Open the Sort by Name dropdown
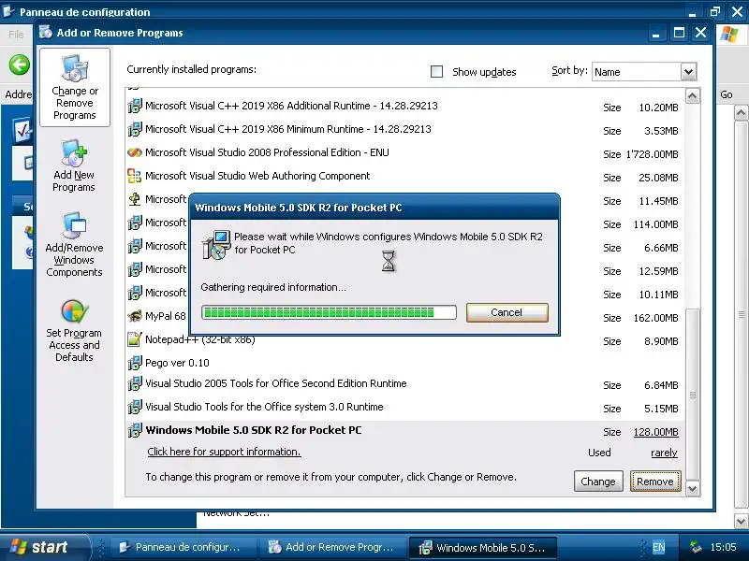 coord(688,72)
